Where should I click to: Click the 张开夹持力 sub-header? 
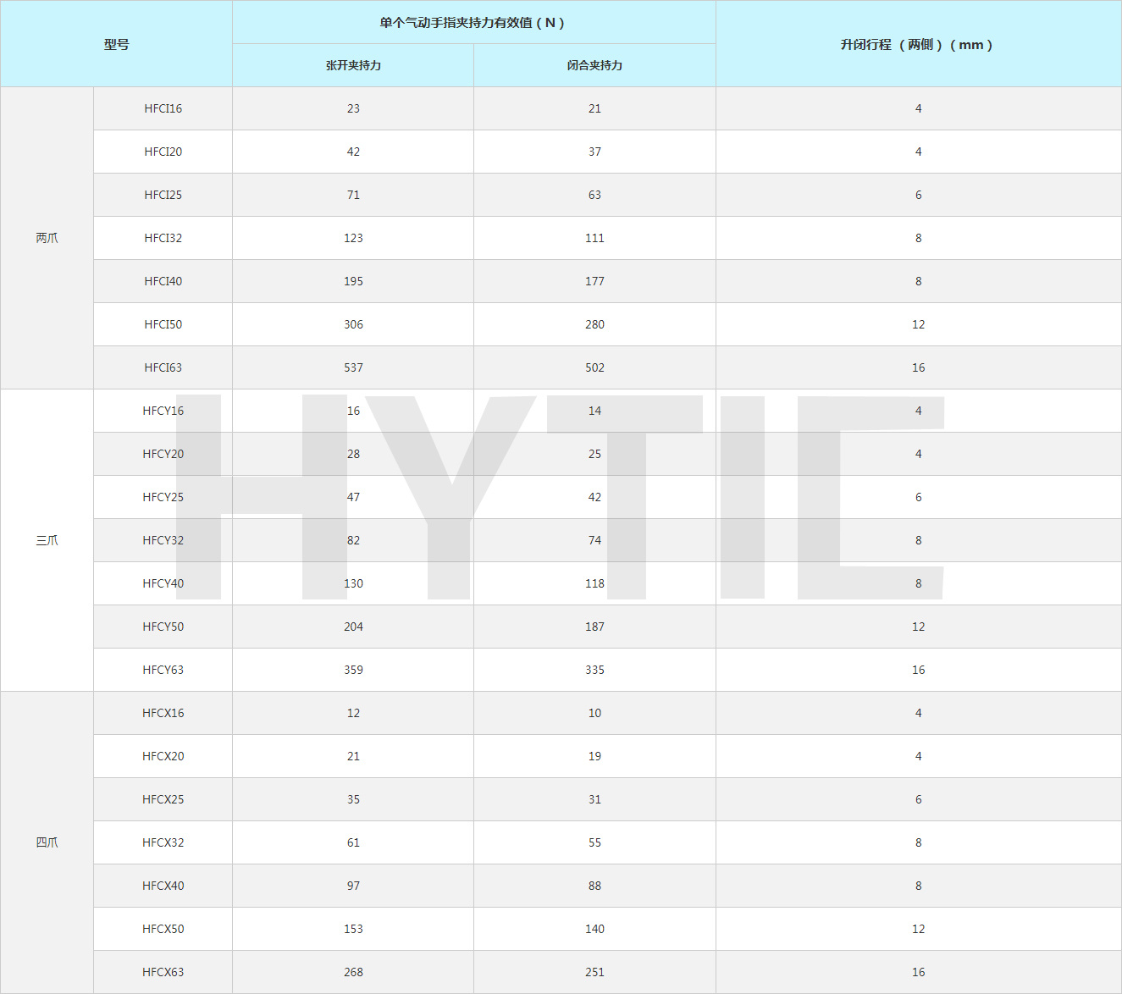point(353,65)
